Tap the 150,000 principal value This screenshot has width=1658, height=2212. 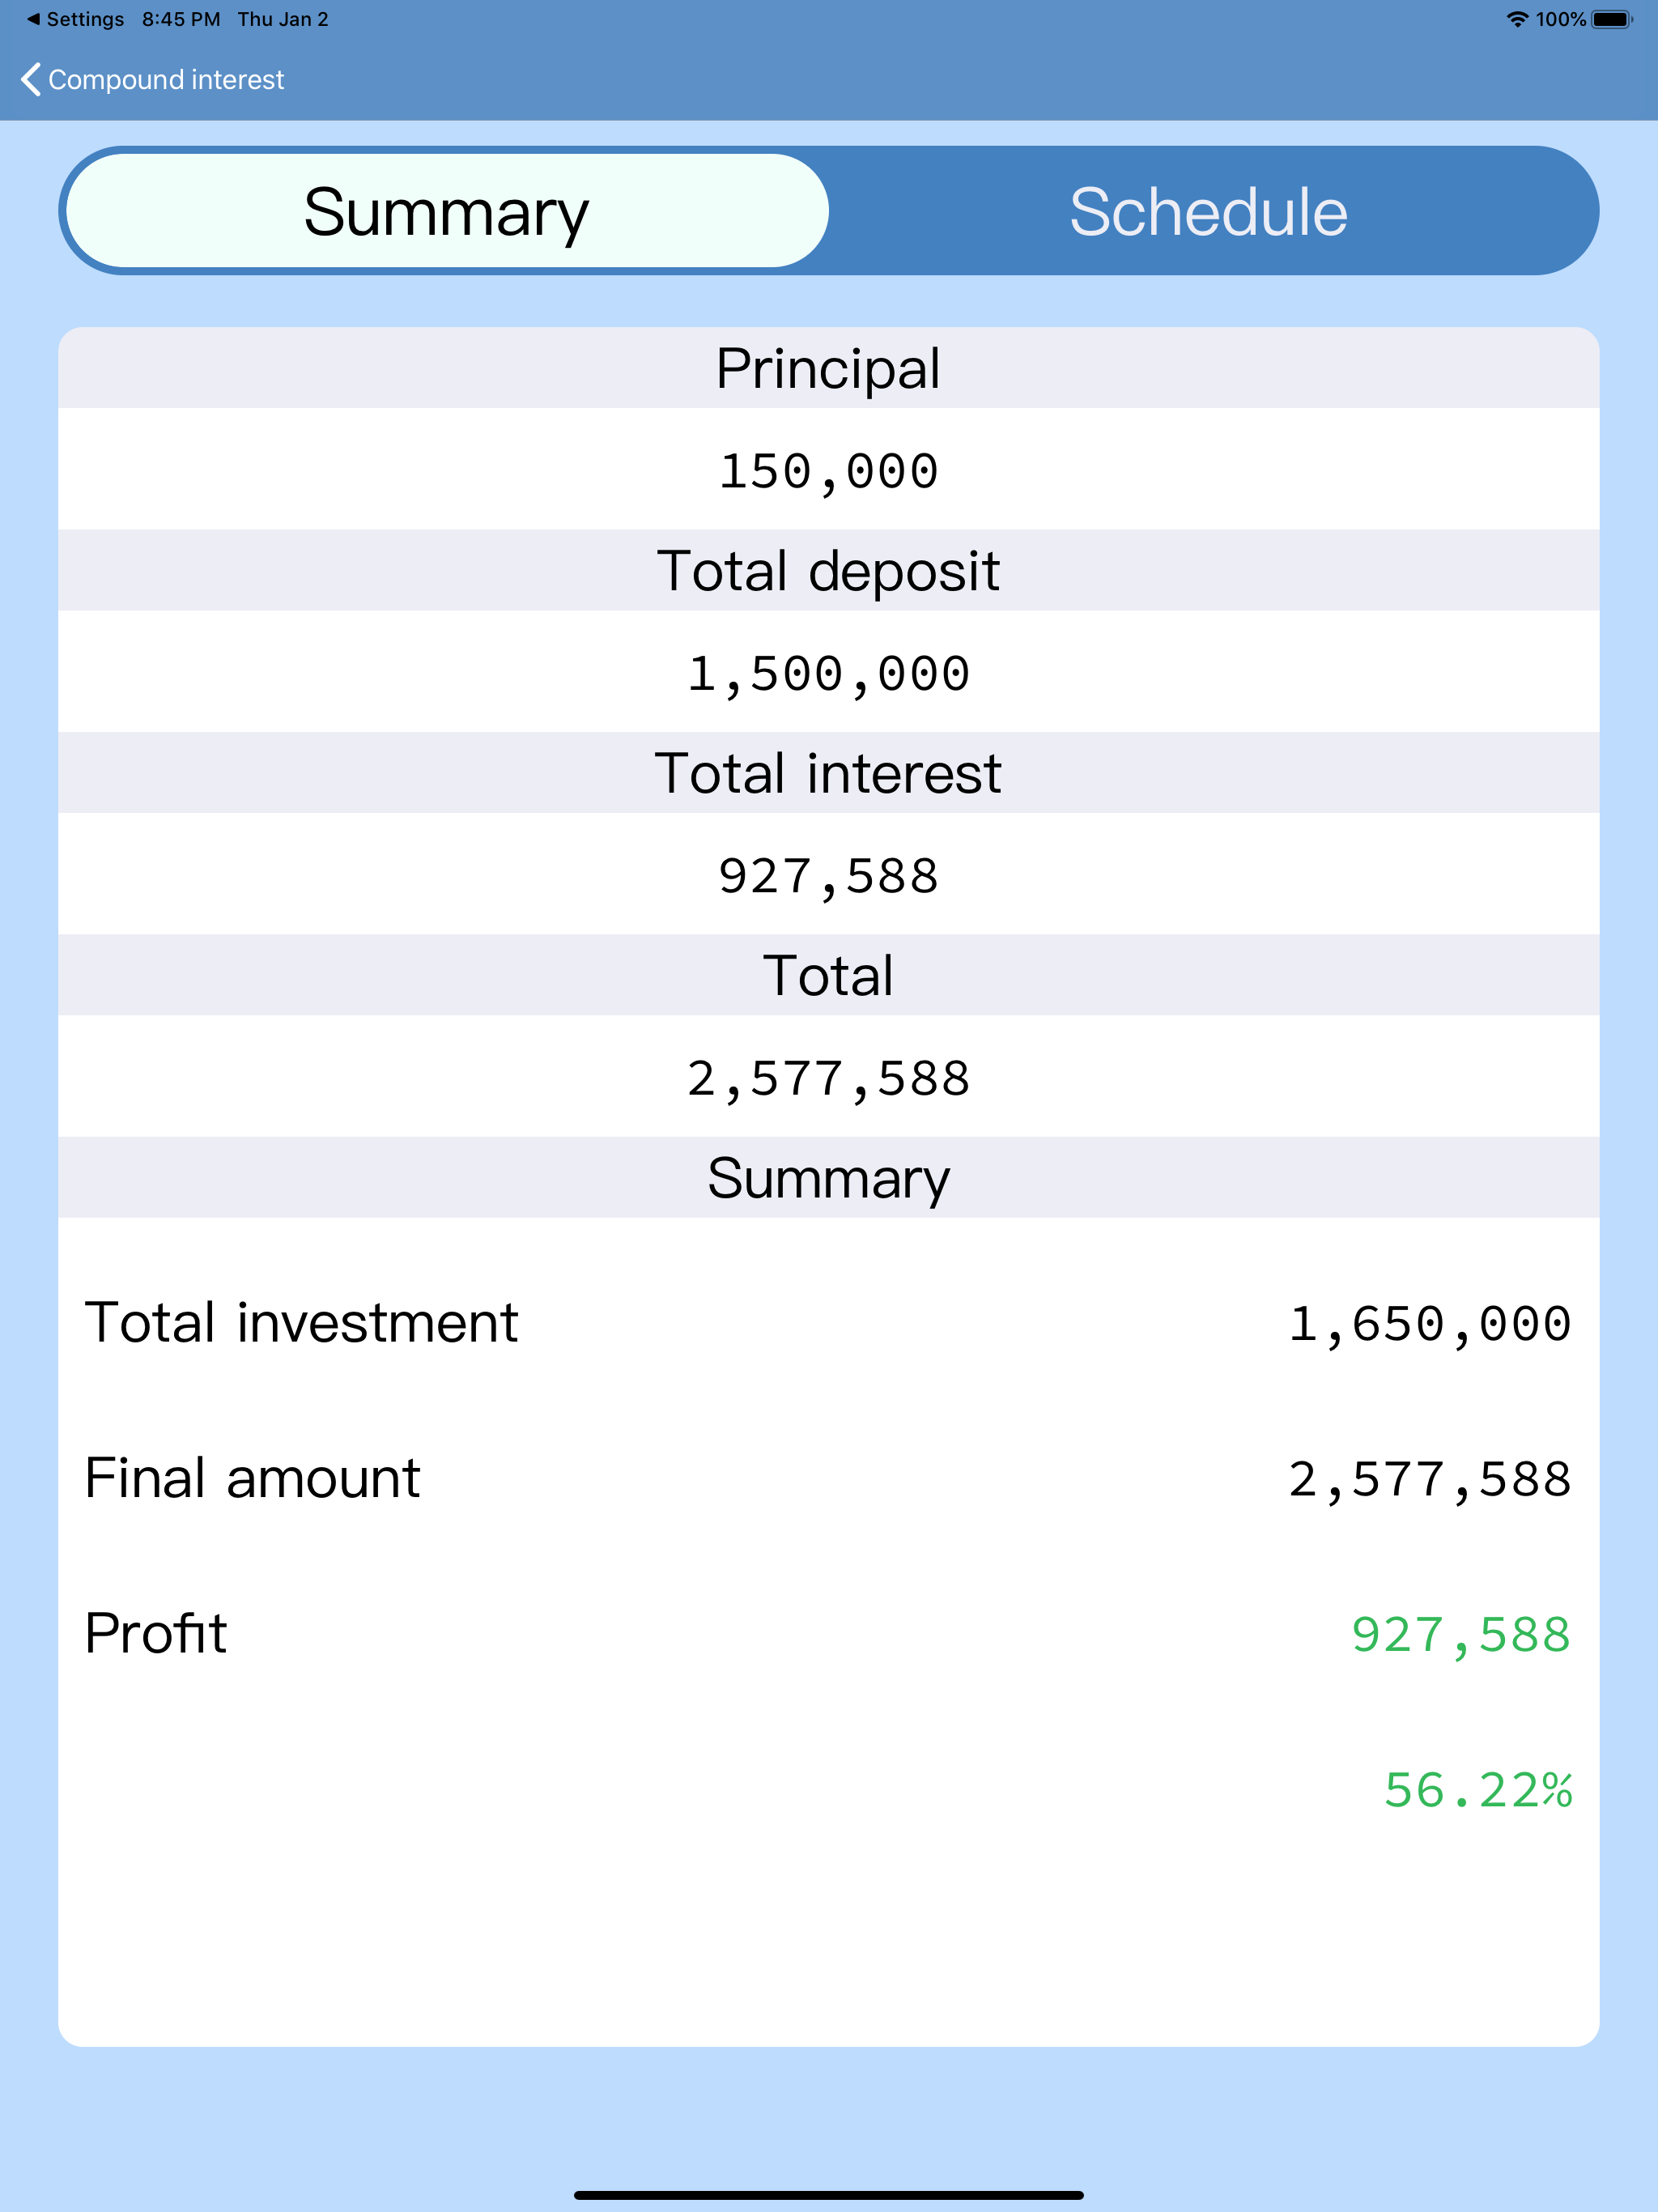tap(828, 470)
